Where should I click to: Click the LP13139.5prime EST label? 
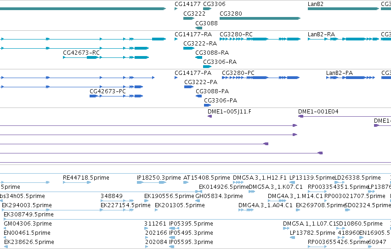coord(312,178)
